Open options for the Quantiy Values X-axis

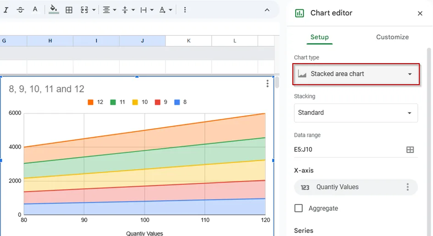[x=408, y=187]
